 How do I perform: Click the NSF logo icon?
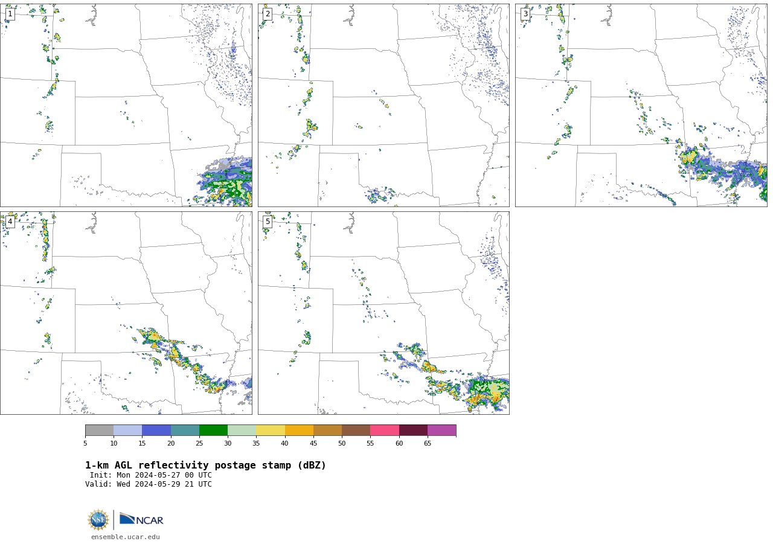[x=98, y=520]
